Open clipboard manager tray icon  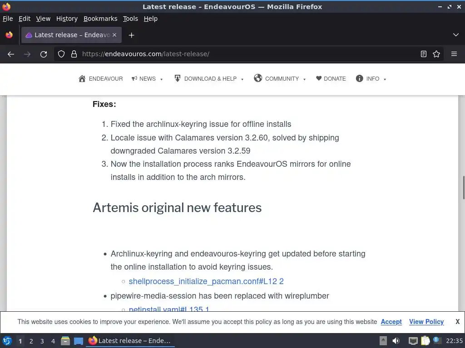tap(425, 341)
